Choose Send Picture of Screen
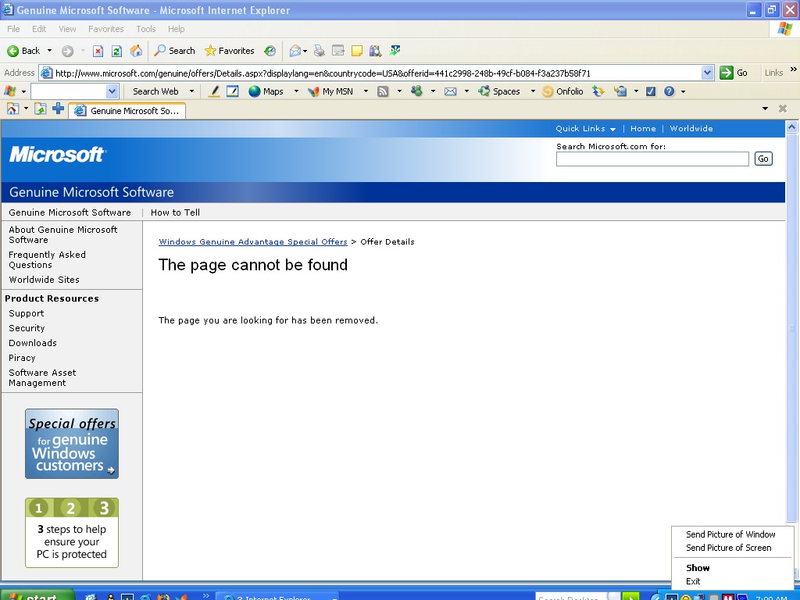Image resolution: width=800 pixels, height=600 pixels. [729, 548]
